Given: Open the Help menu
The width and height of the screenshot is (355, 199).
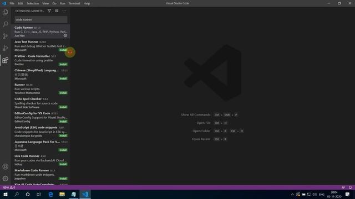Looking at the screenshot, I should [87, 3].
